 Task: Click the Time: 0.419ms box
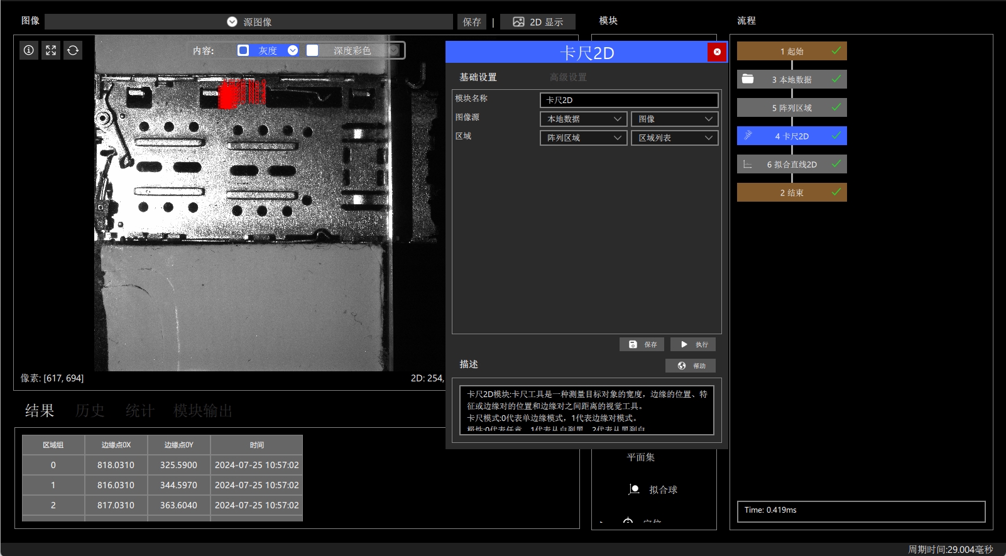(x=861, y=511)
